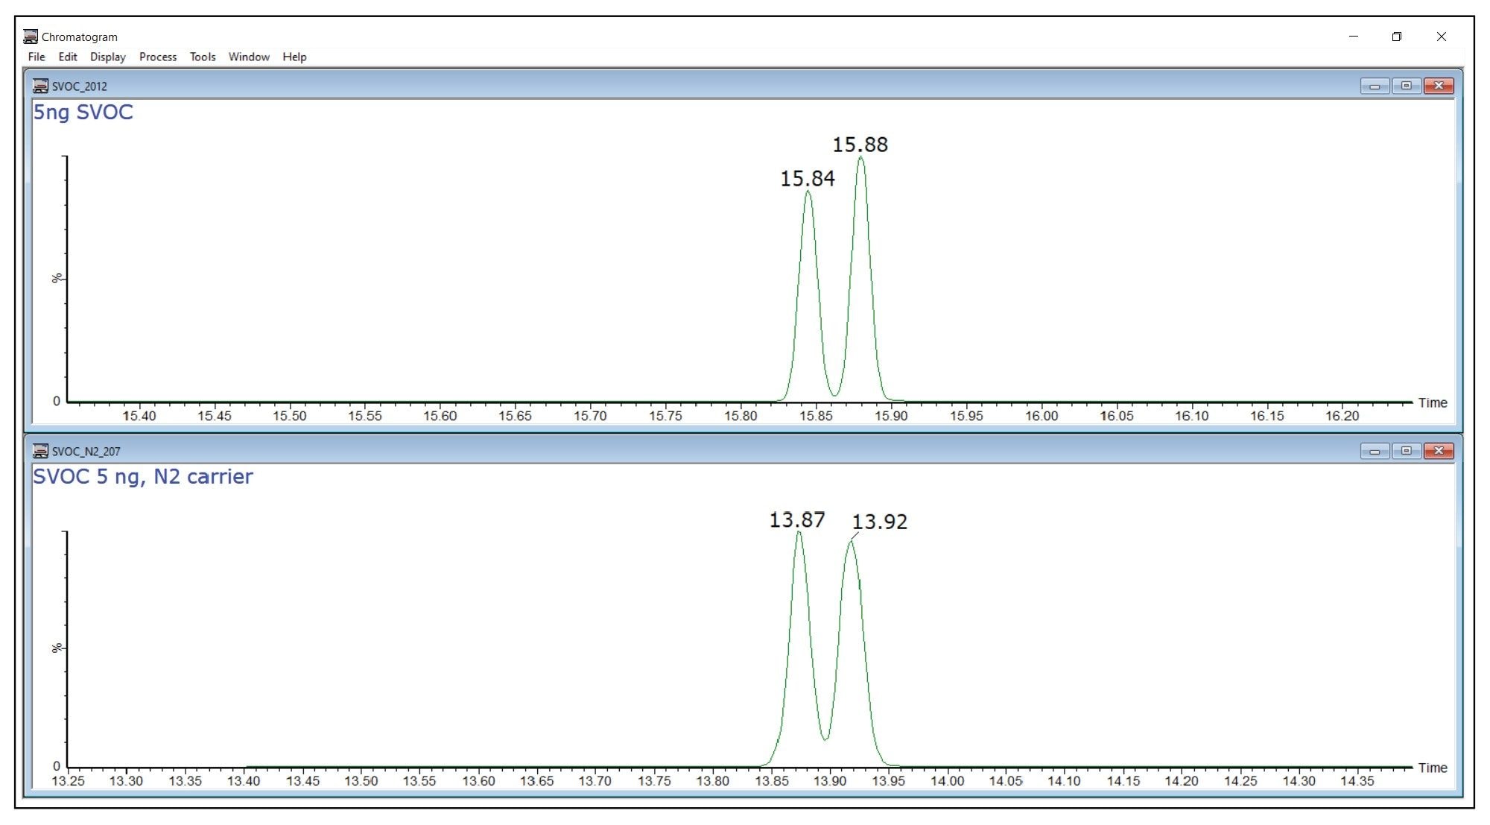This screenshot has width=1490, height=825.
Task: Close the SVOC_N2_207 child window
Action: click(x=1439, y=452)
